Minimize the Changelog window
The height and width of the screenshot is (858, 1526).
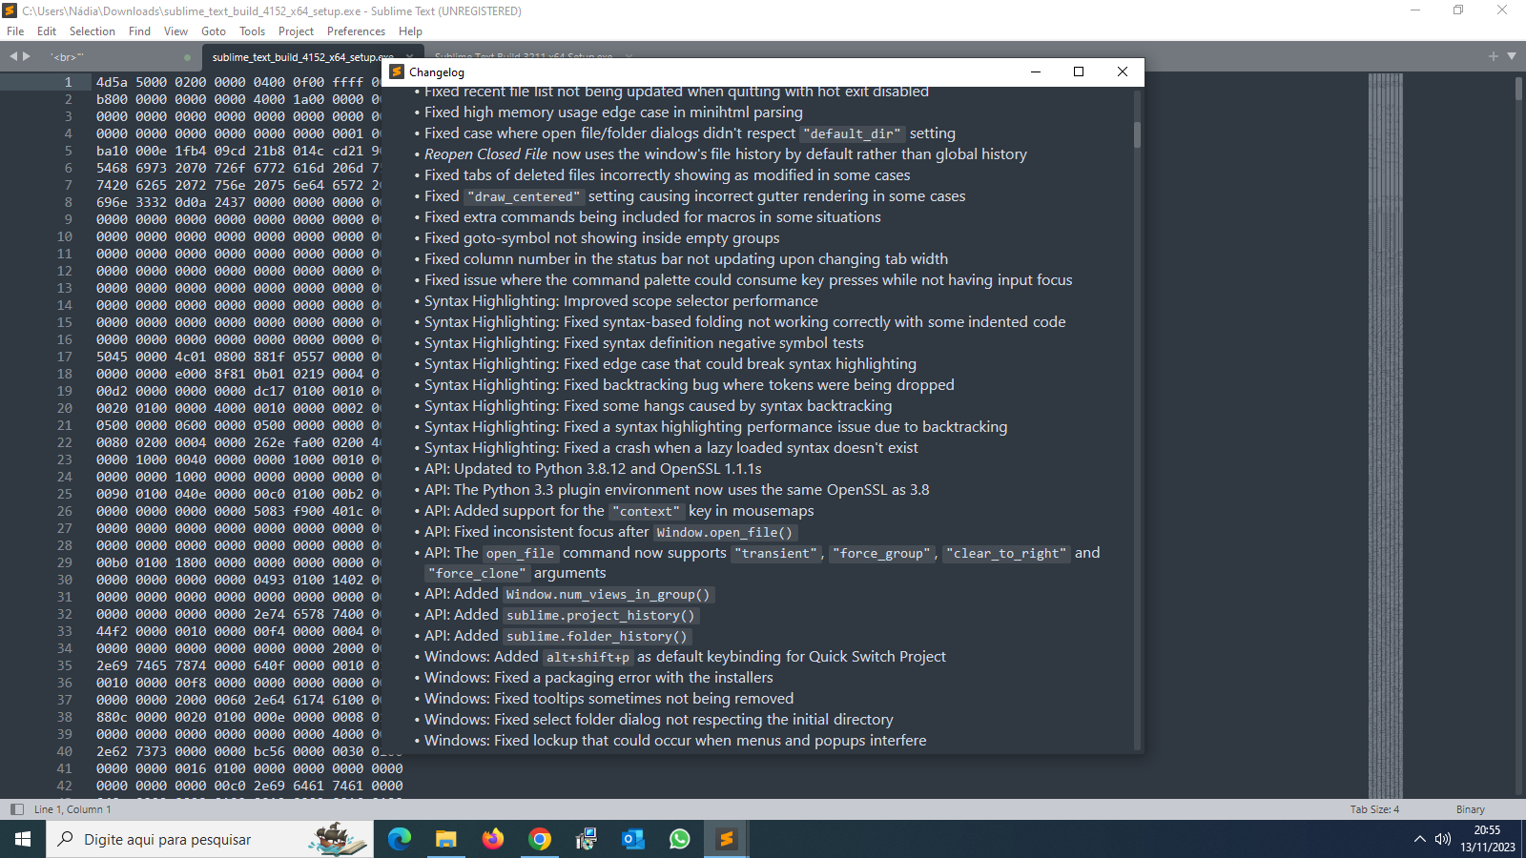pos(1036,71)
